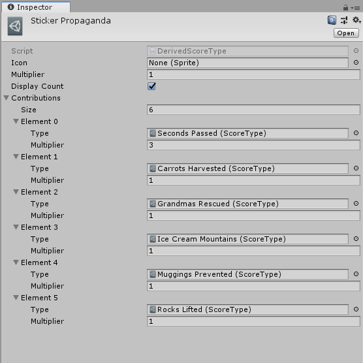This screenshot has height=363, width=363.
Task: Uncheck the Display Count checkbox
Action: [151, 86]
